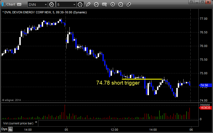Click the 75.00 price axis label
This screenshot has width=213, height=133.
(204, 73)
